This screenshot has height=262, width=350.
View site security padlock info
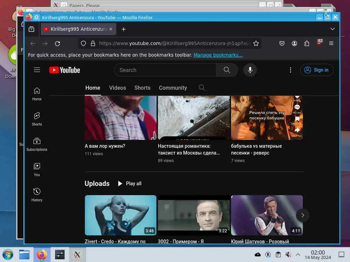pos(93,43)
